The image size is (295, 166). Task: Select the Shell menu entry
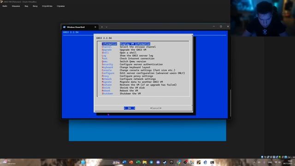click(105, 53)
